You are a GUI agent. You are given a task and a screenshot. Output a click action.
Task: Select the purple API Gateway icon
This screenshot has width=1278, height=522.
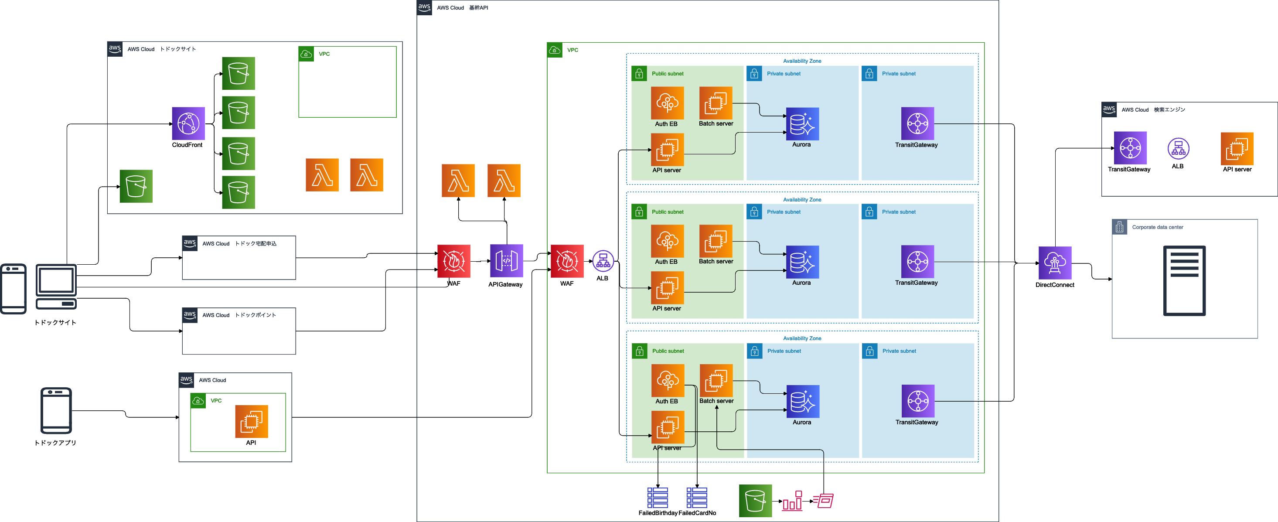point(506,260)
